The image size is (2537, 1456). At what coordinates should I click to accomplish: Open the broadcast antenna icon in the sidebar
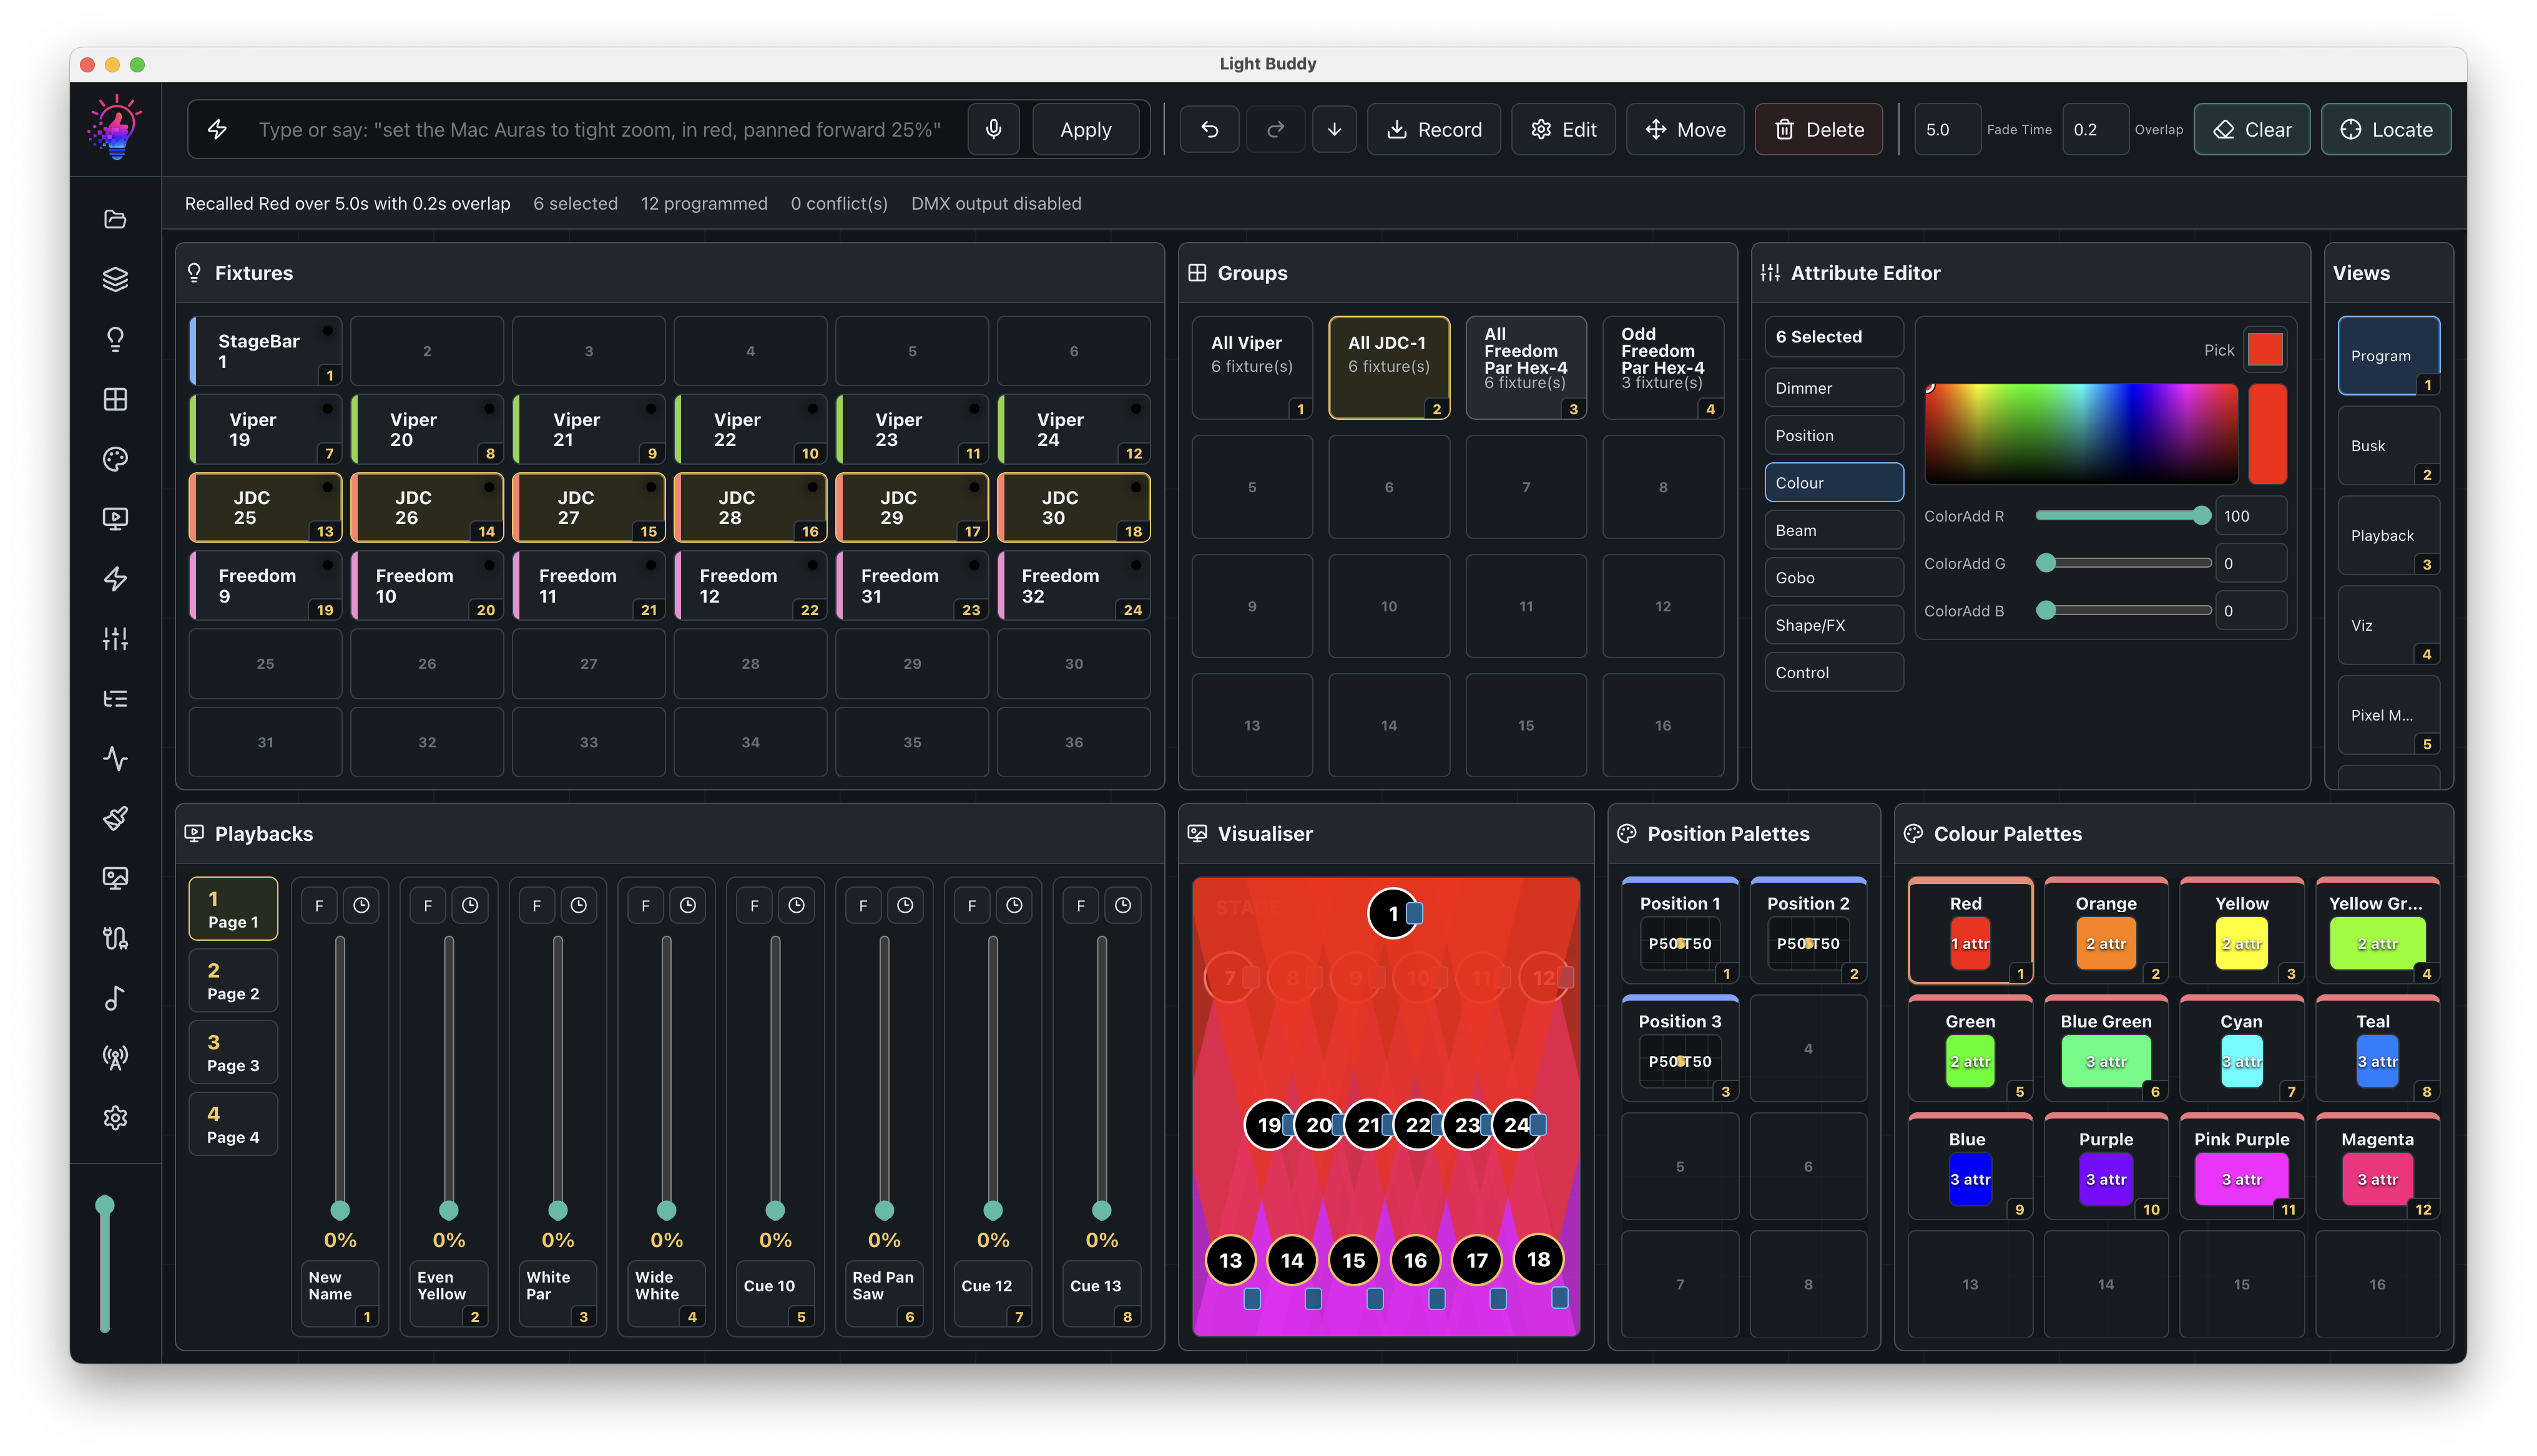pos(115,1058)
